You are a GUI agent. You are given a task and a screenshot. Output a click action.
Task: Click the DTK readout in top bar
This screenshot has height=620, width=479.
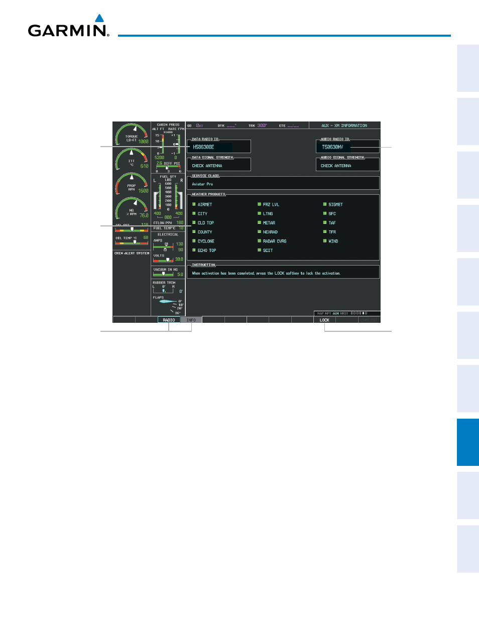[x=227, y=126]
